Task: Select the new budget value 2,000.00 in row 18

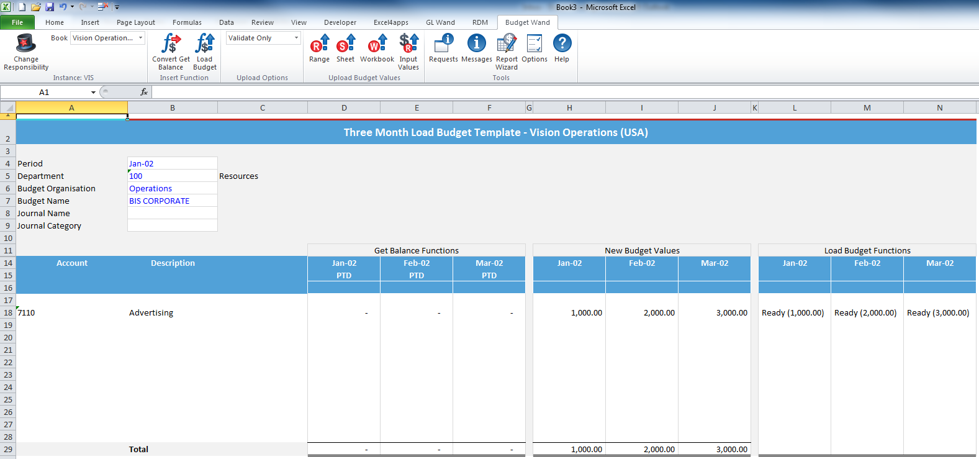Action: [642, 312]
